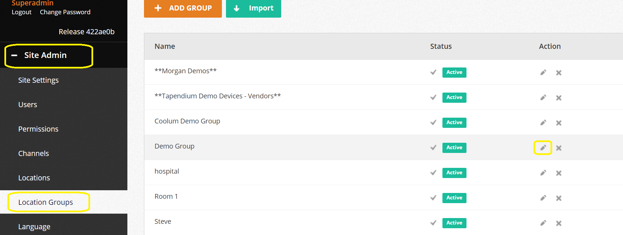The image size is (623, 235).
Task: Edit the **Morgan Demos** group pencil icon
Action: point(543,72)
